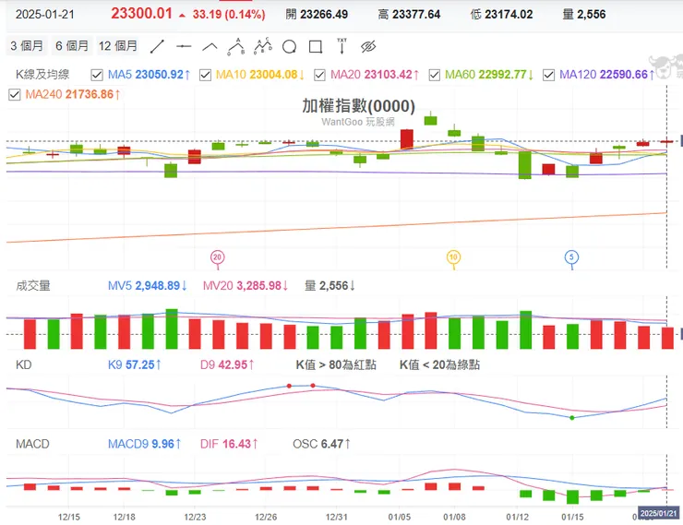Select the TXT text annotation tool
This screenshot has width=683, height=525.
[341, 46]
